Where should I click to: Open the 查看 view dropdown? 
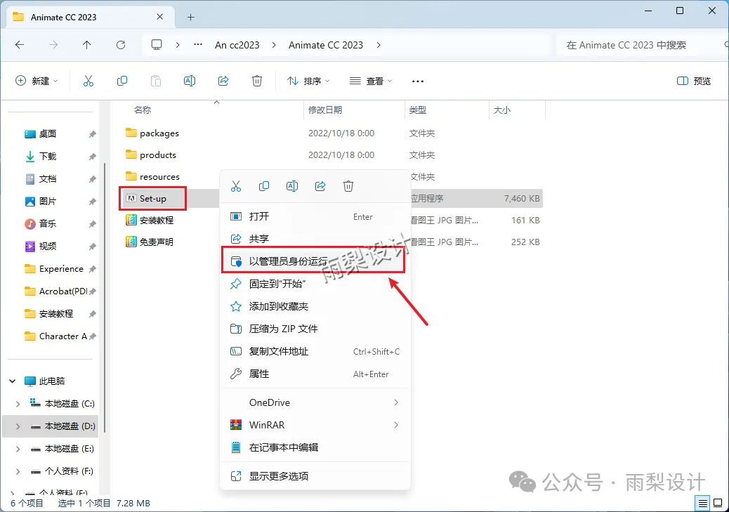[x=371, y=81]
